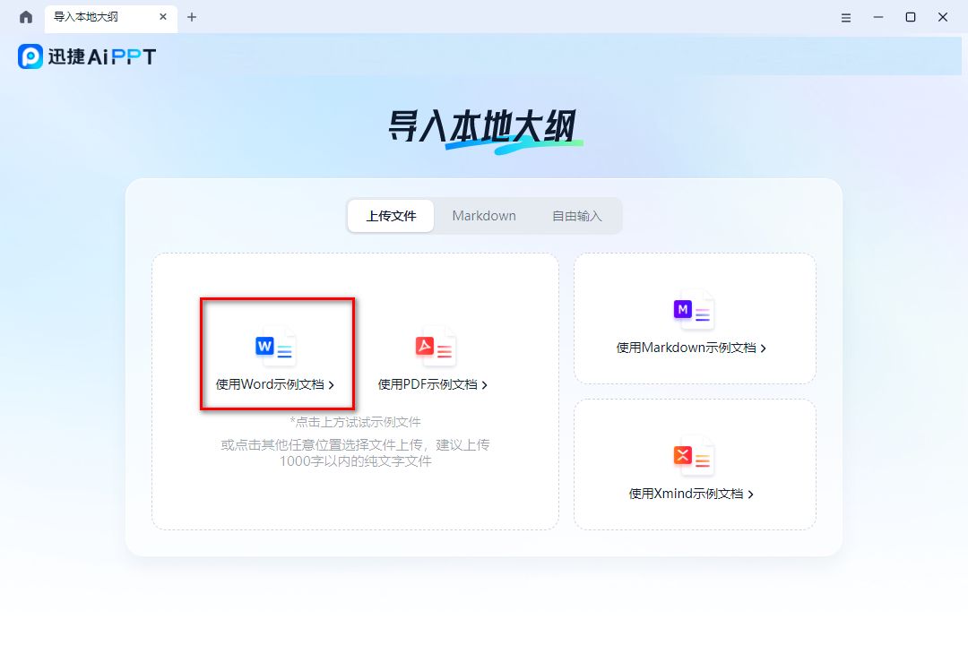Click the 迅捷AiPPT logo

coord(87,56)
